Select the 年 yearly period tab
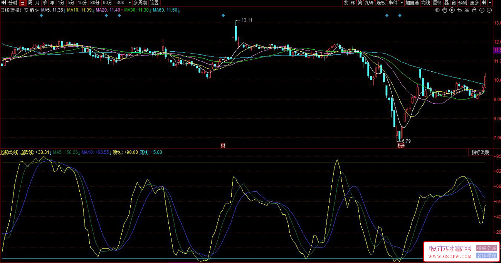 pos(52,3)
